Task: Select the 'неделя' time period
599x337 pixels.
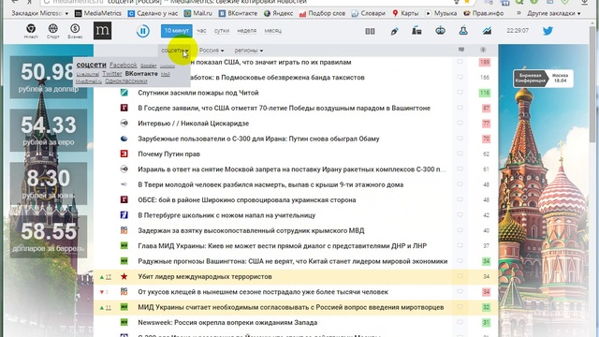Action: coord(247,31)
